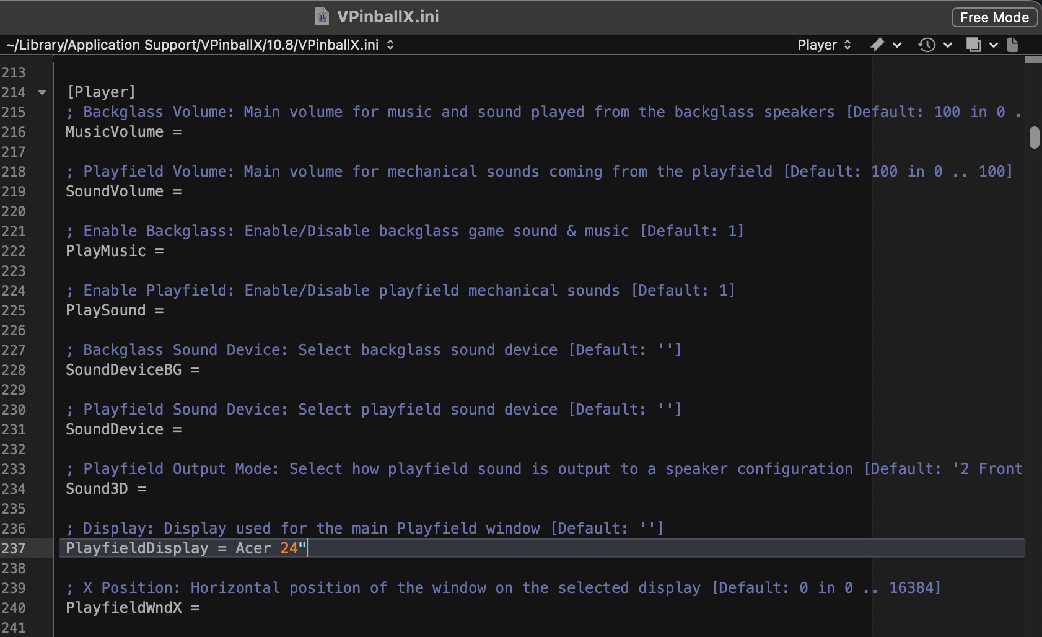The width and height of the screenshot is (1042, 637).
Task: Click the included files stacked-squares icon
Action: (973, 45)
